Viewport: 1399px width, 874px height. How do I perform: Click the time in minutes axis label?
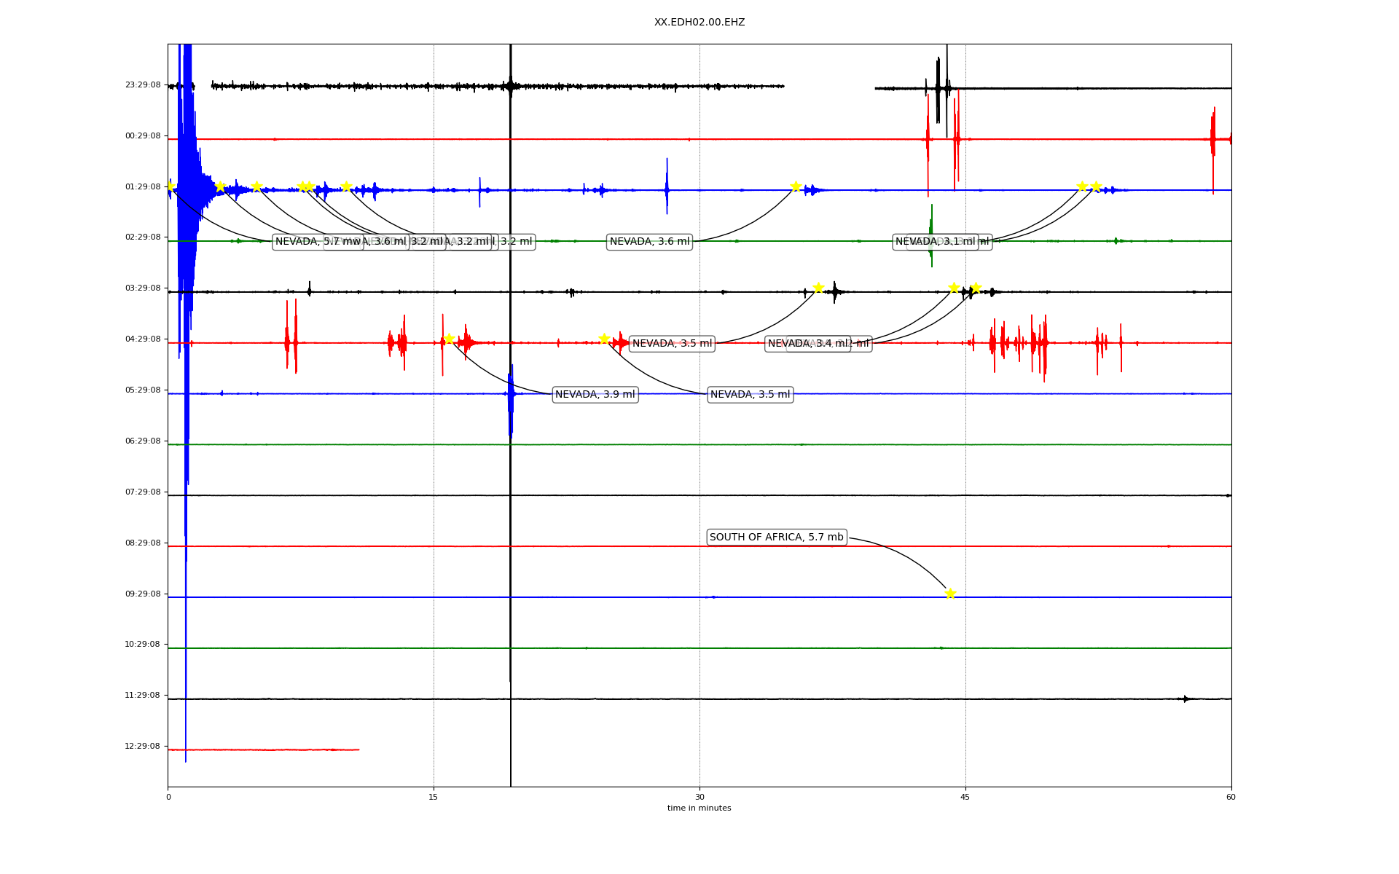tap(699, 808)
